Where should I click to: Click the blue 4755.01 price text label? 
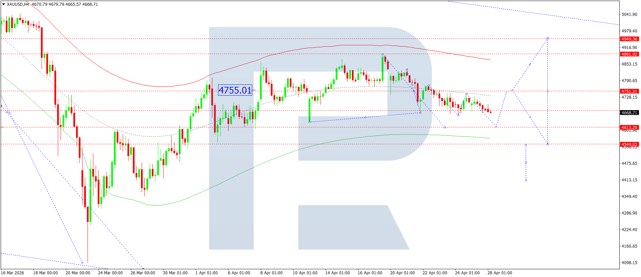coord(235,90)
